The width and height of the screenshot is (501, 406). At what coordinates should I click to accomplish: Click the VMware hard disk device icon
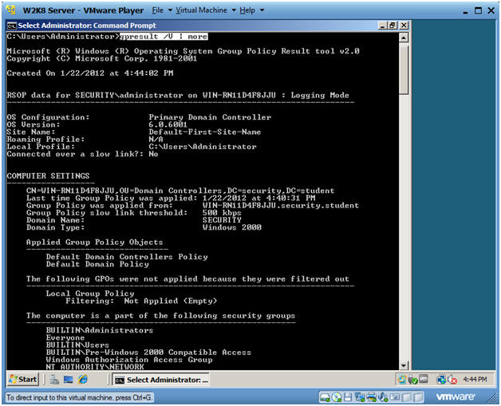coord(325,397)
